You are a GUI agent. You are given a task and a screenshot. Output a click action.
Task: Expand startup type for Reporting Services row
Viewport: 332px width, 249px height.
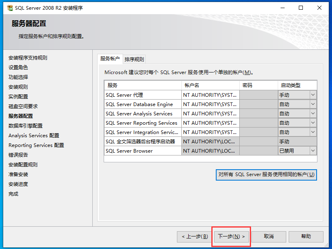[x=313, y=123]
